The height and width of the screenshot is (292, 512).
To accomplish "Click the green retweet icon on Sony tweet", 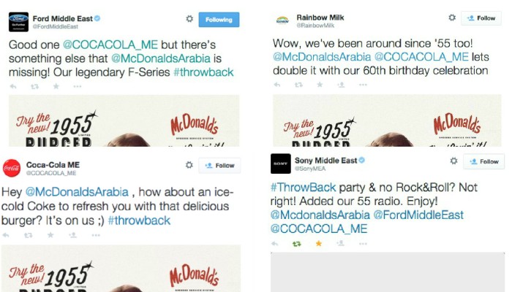I will (297, 243).
